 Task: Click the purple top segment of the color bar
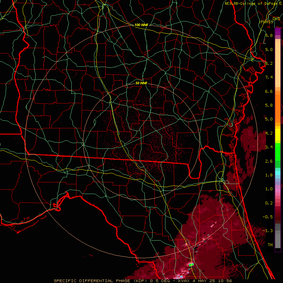[278, 32]
